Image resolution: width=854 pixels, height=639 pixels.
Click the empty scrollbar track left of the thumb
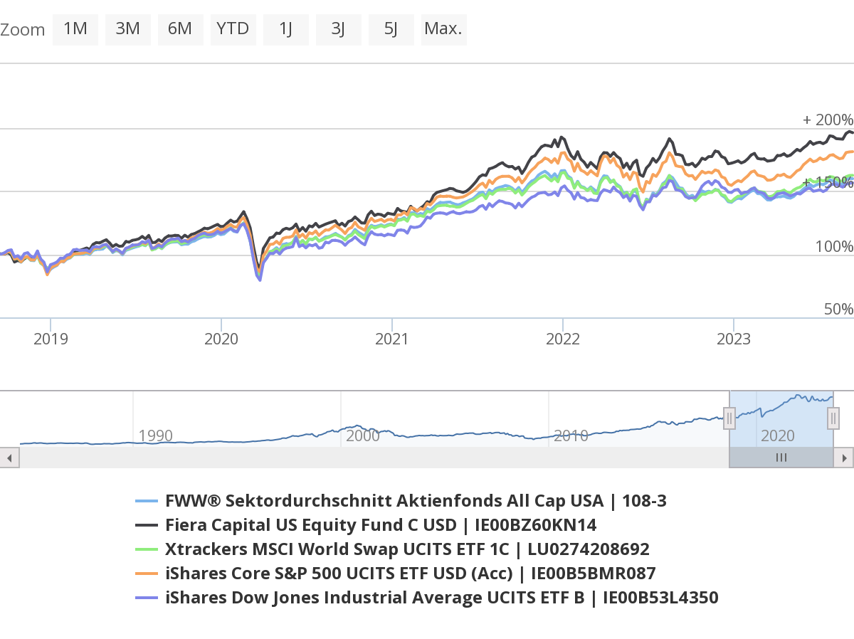pyautogui.click(x=374, y=458)
